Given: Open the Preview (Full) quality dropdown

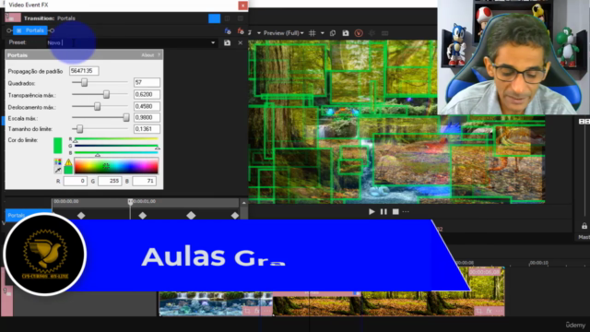Looking at the screenshot, I should coord(283,33).
